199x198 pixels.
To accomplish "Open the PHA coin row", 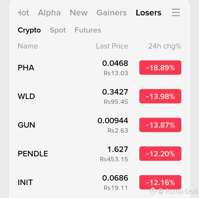I will [99, 68].
